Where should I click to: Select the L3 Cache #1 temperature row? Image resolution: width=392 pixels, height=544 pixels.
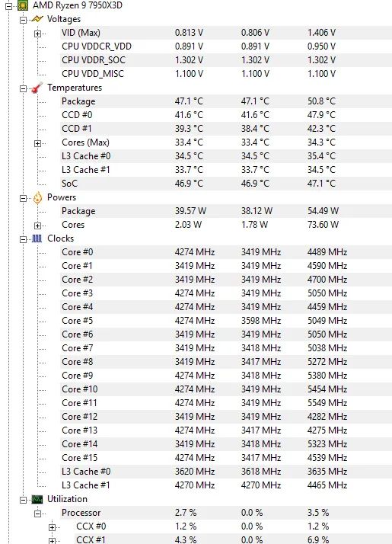pyautogui.click(x=226, y=170)
